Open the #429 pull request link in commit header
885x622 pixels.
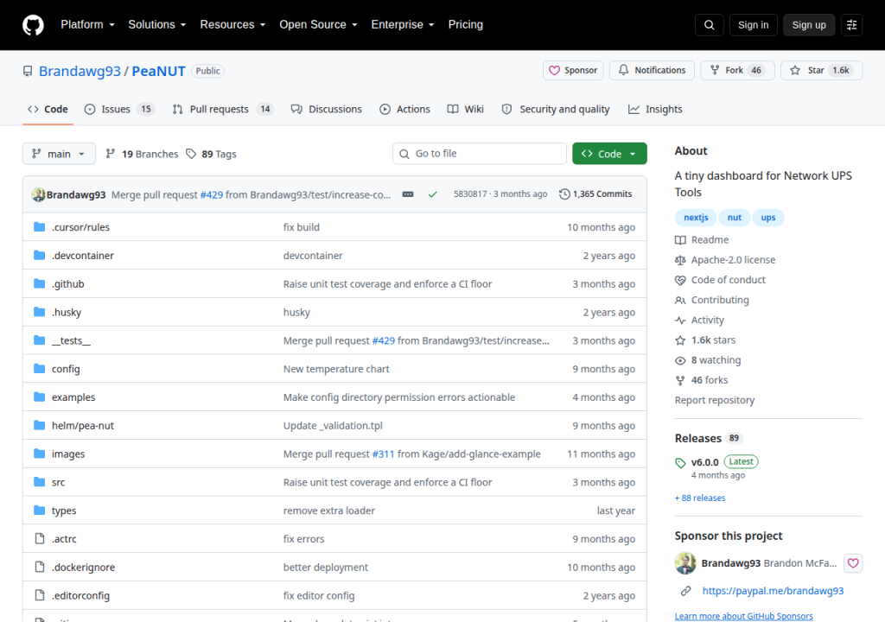click(212, 194)
